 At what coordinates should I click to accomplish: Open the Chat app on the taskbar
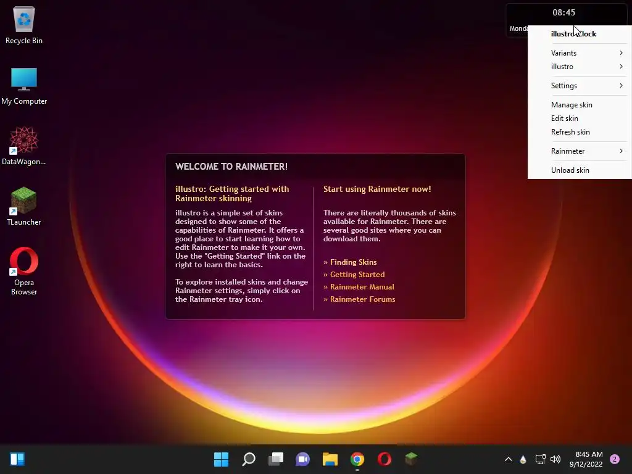click(x=302, y=459)
